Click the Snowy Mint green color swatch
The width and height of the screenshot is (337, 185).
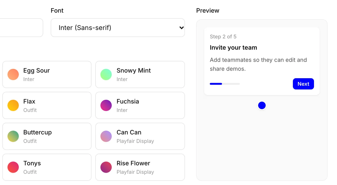click(106, 75)
